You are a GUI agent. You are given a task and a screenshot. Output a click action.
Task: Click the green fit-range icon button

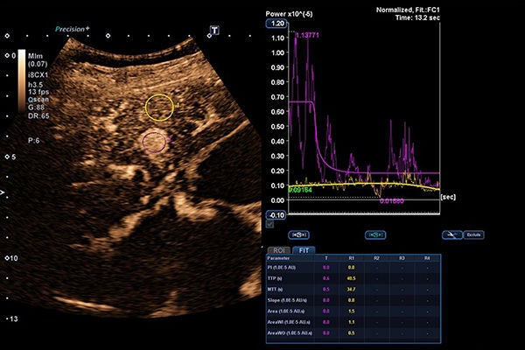tap(375, 234)
